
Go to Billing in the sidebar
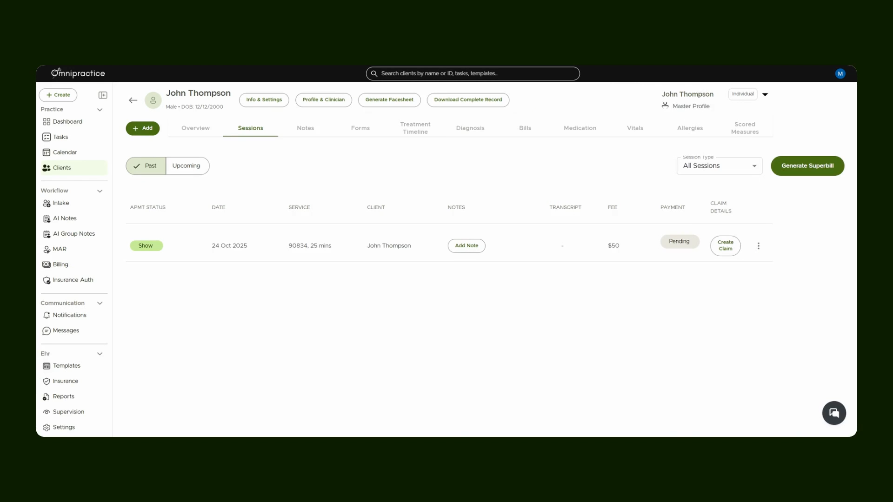(60, 264)
